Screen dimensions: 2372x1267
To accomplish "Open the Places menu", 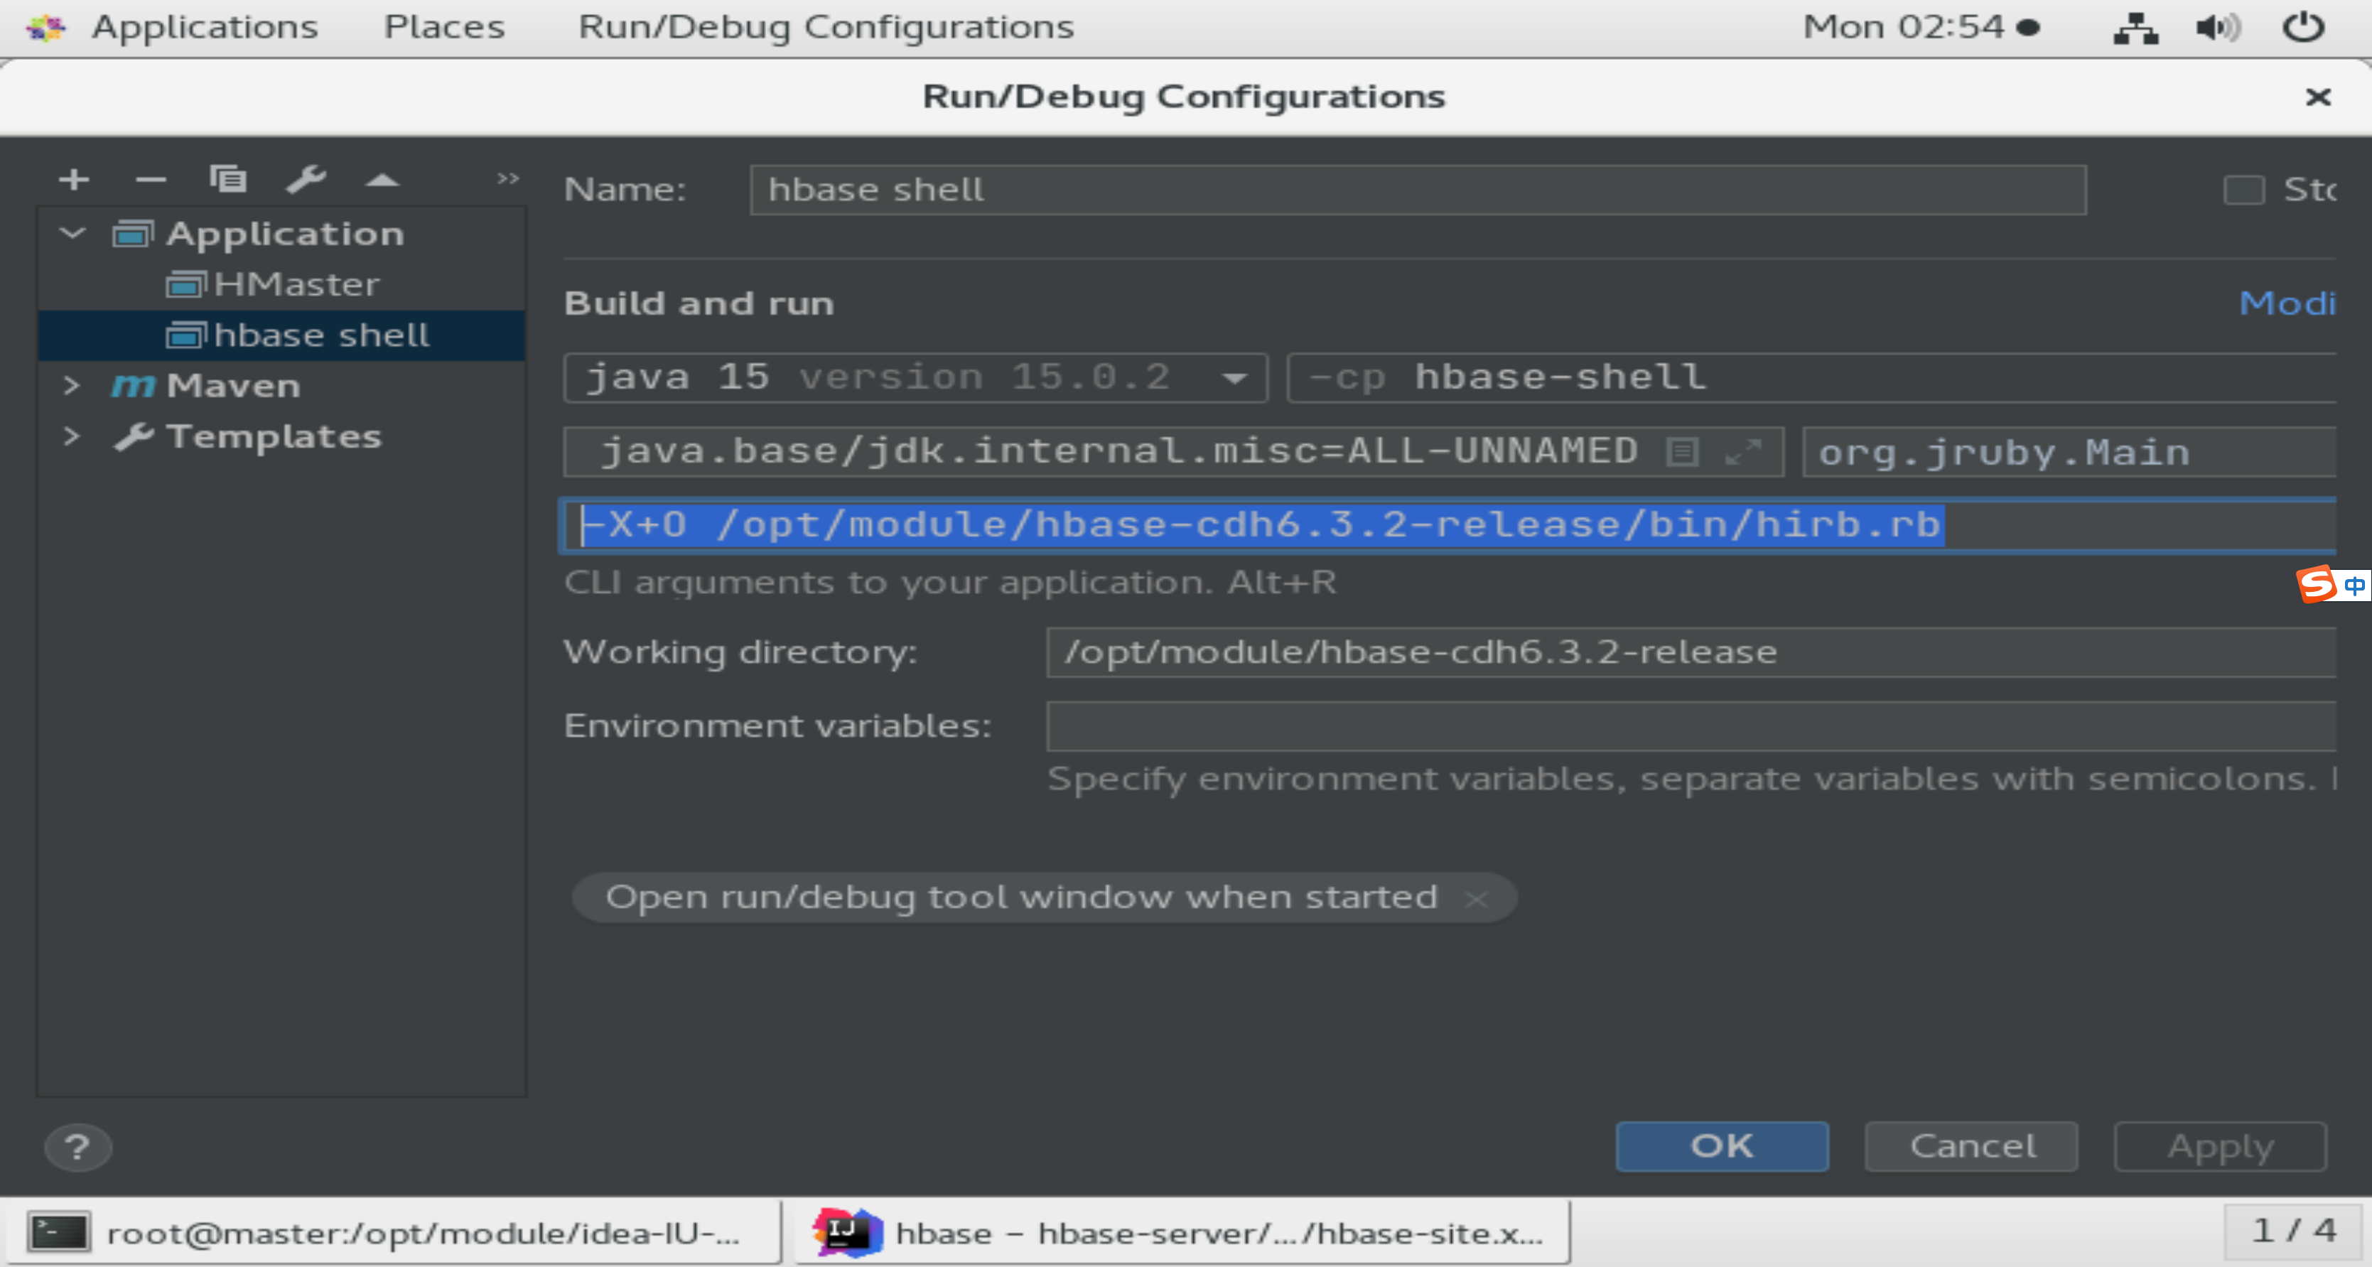I will pyautogui.click(x=444, y=27).
